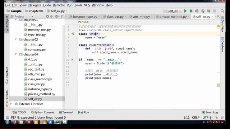The height and width of the screenshot is (129, 230).
Task: Run with coverage icon in toolbar
Action: (197, 11)
